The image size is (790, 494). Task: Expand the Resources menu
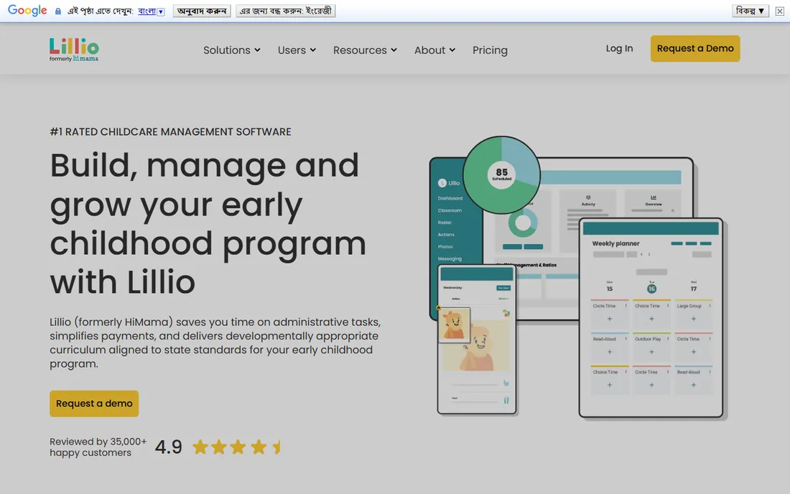coord(365,50)
